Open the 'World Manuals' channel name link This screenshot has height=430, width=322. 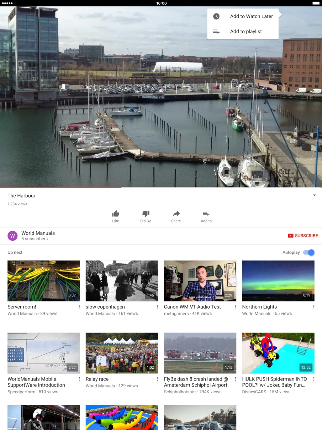point(38,233)
